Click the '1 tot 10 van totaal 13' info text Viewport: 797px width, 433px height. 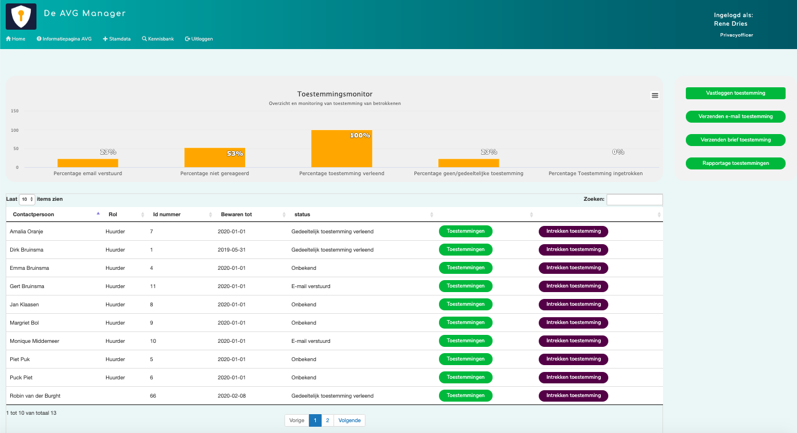click(x=31, y=412)
